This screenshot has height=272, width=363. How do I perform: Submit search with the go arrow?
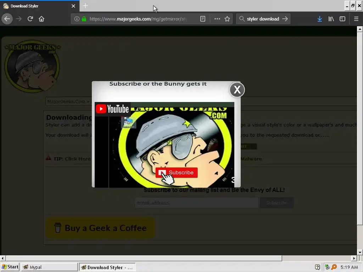[x=285, y=19]
